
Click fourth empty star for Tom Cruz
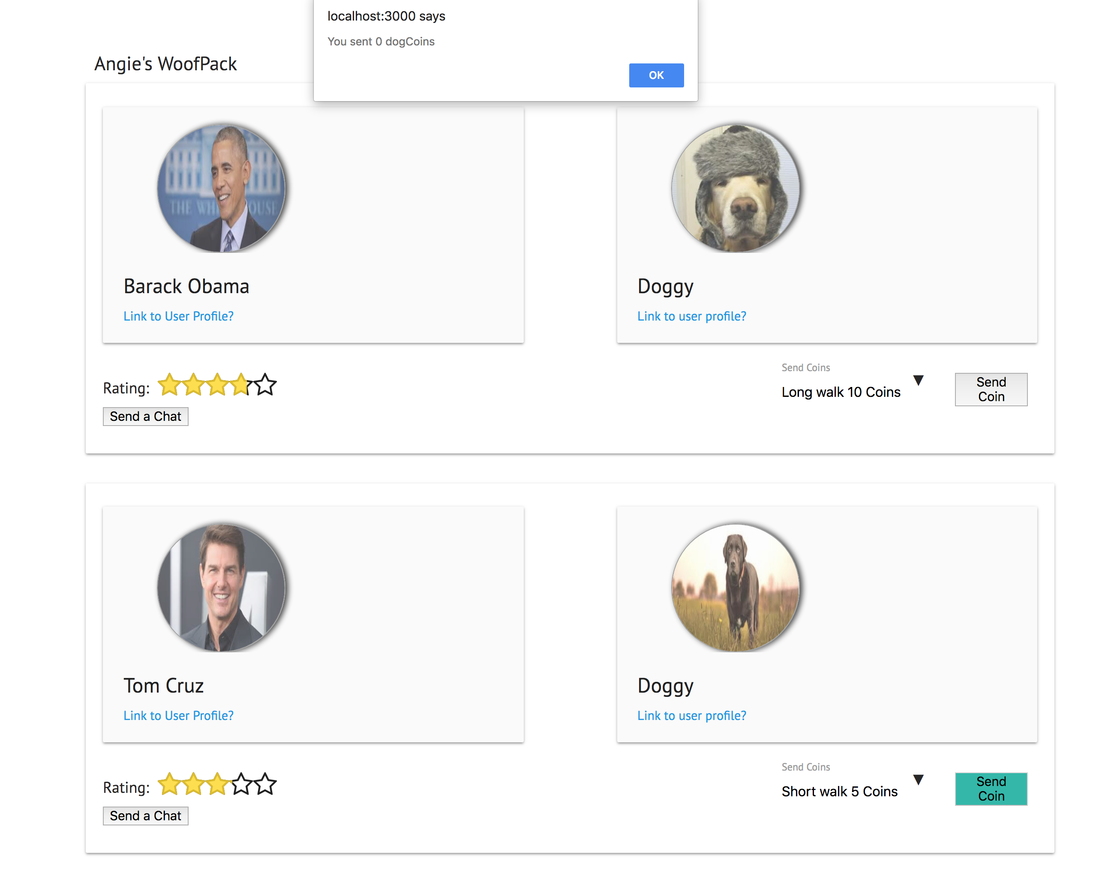pyautogui.click(x=241, y=784)
